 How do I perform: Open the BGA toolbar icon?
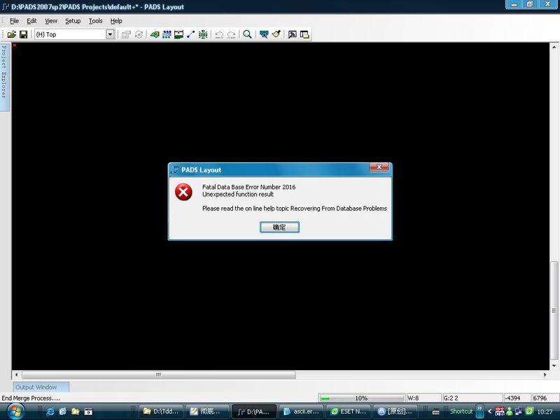(203, 34)
